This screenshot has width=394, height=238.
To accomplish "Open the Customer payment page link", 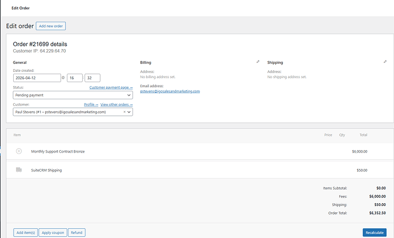I will [111, 87].
